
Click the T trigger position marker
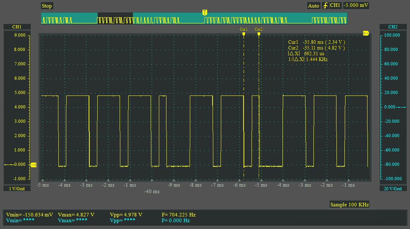(x=205, y=13)
